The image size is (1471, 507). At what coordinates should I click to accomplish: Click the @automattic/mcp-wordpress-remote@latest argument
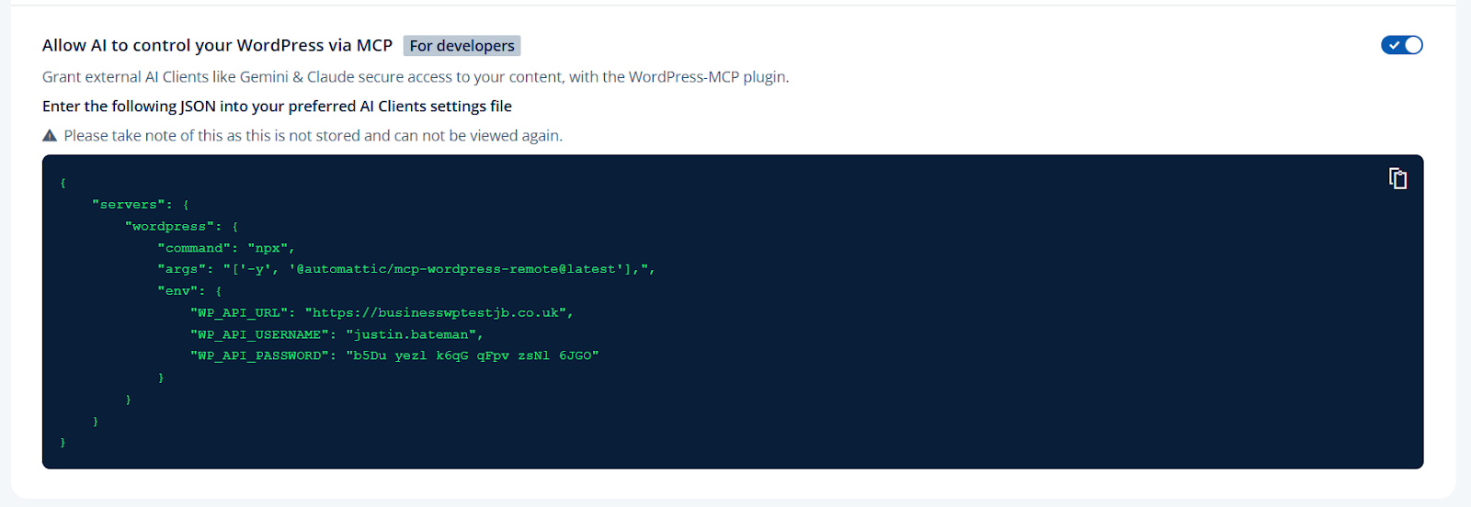coord(456,269)
